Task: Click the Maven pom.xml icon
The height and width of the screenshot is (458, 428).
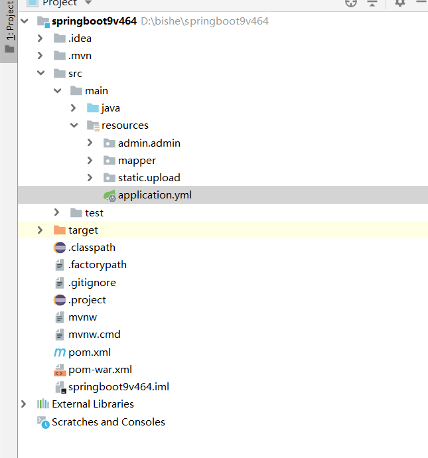Action: coord(60,352)
